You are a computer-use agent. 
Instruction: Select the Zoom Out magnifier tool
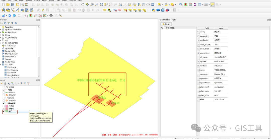point(97,5)
